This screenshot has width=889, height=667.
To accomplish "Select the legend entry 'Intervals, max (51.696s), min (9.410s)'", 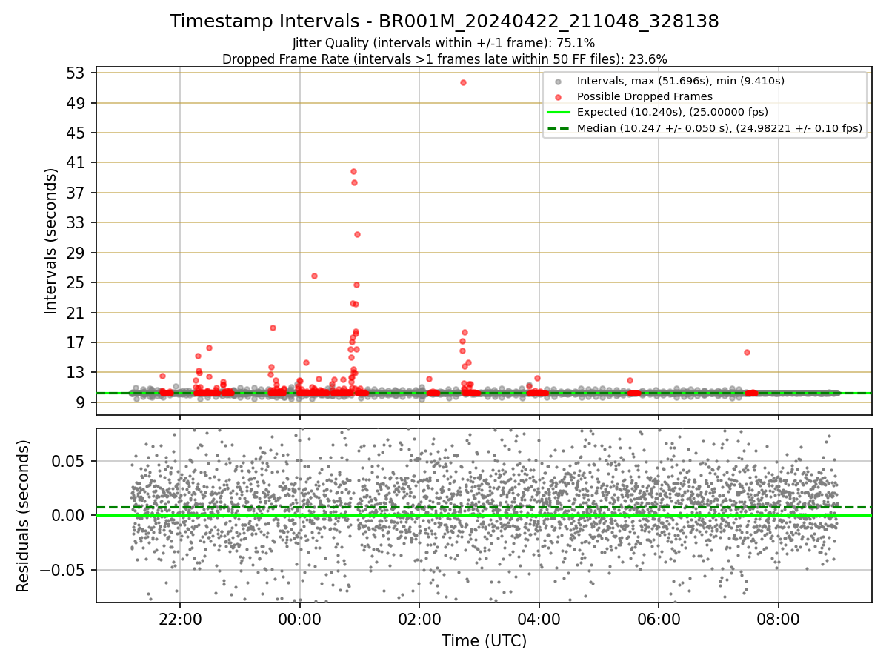I will [680, 81].
